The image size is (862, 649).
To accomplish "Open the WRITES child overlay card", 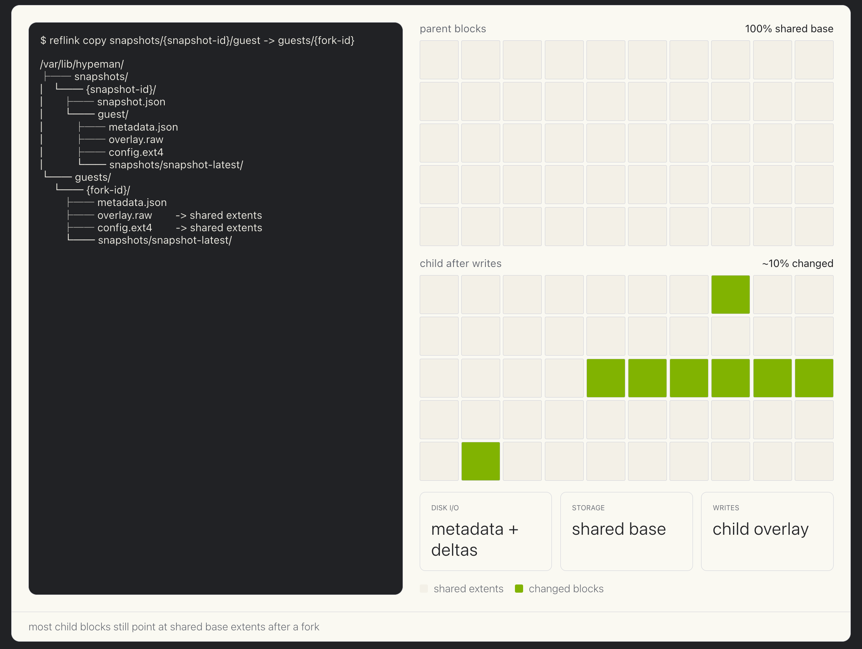I will (x=767, y=531).
